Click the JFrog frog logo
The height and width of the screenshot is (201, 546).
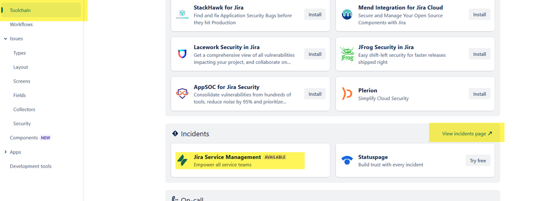point(347,54)
